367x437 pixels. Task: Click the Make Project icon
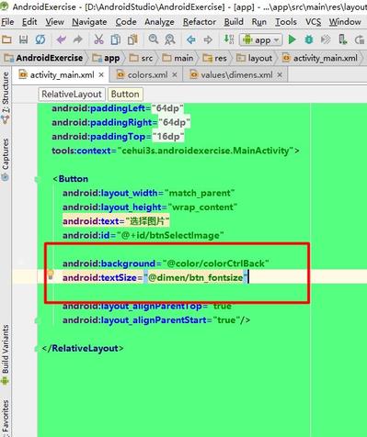coord(228,39)
